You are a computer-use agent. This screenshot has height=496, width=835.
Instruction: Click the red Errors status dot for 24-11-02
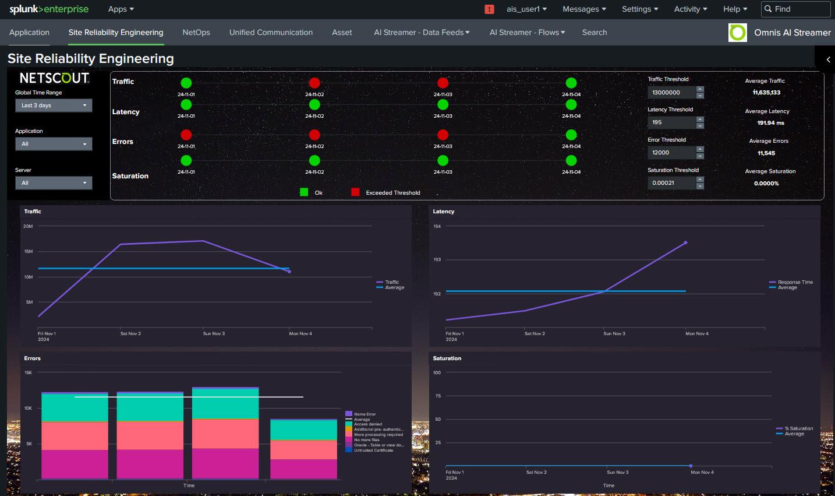(314, 135)
